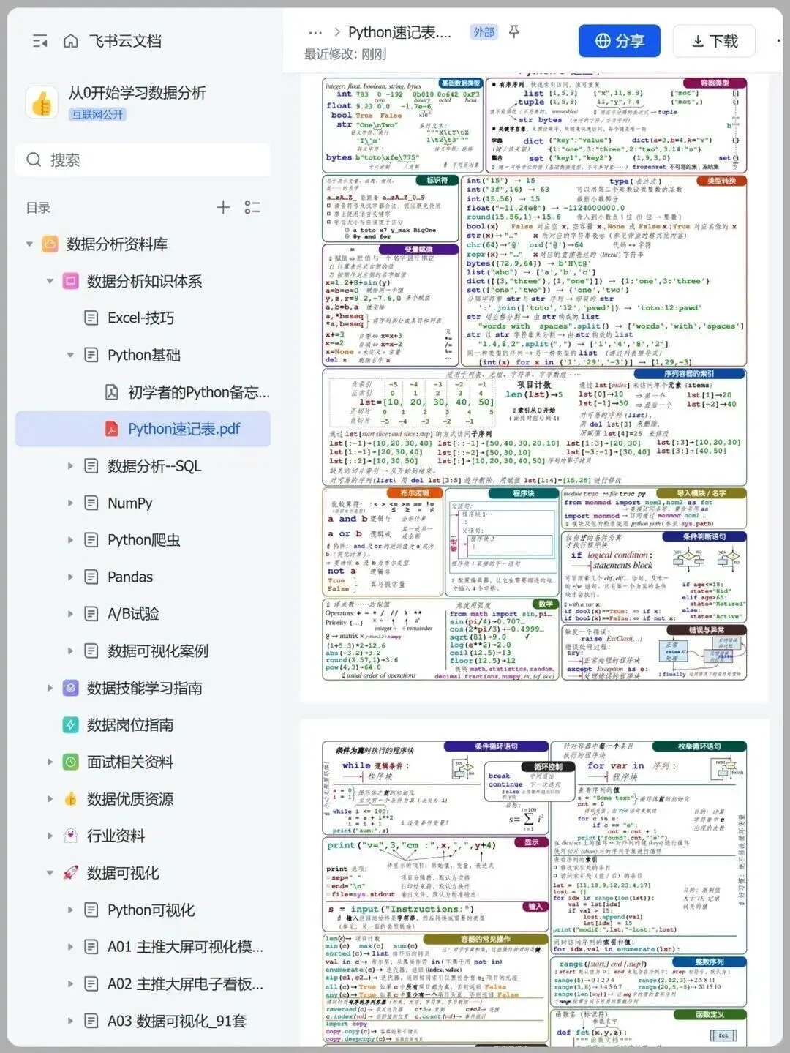The image size is (790, 1053).
Task: Click the 数据分析知识体系 pink icon
Action: (x=71, y=281)
